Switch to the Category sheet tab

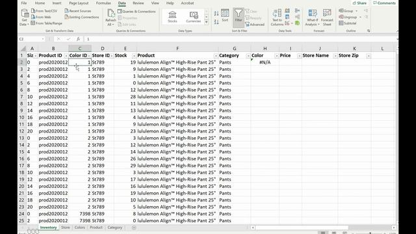click(115, 227)
